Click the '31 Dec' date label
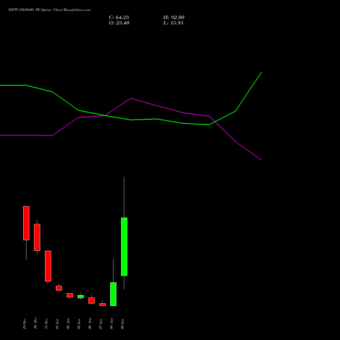Image resolution: width=340 pixels, height=340 pixels. [46, 324]
